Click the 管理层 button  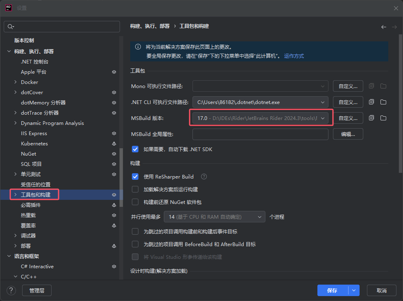pyautogui.click(x=37, y=290)
